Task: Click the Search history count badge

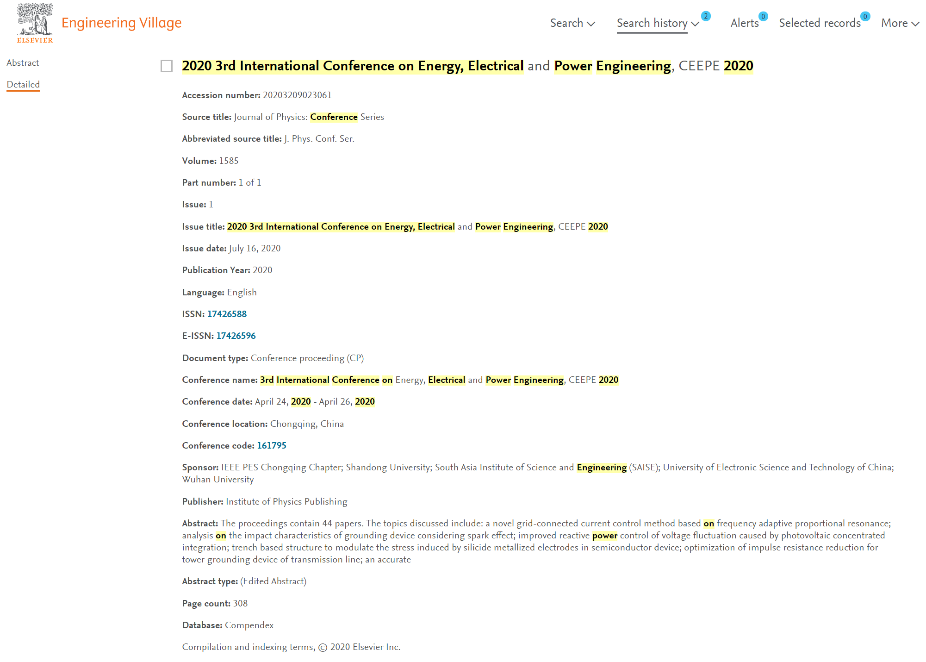Action: [x=706, y=16]
